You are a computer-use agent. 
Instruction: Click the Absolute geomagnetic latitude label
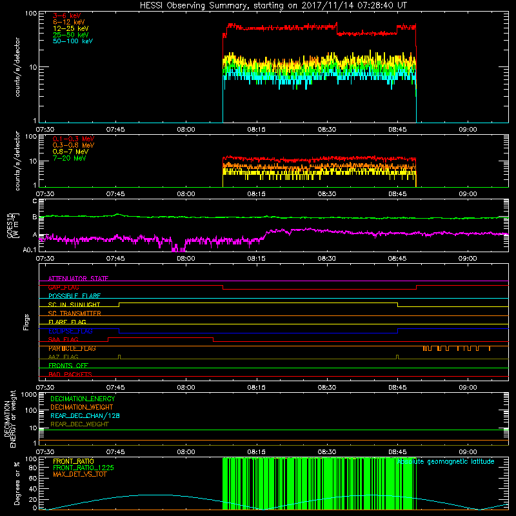click(446, 461)
